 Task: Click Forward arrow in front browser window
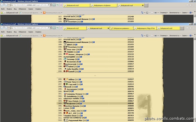coord(6,28)
